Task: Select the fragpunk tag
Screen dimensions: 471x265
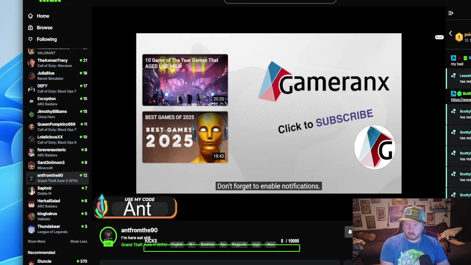Action: click(x=239, y=245)
